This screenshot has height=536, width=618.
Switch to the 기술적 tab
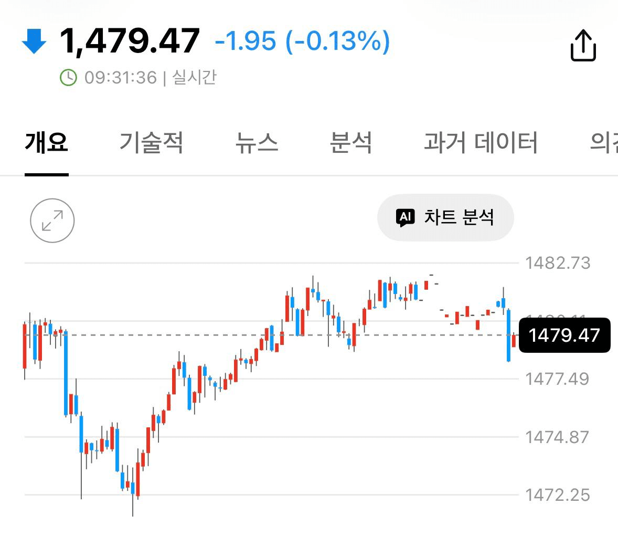(151, 142)
